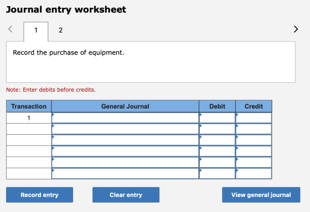
Task: Select the Transaction column header
Action: pyautogui.click(x=29, y=107)
